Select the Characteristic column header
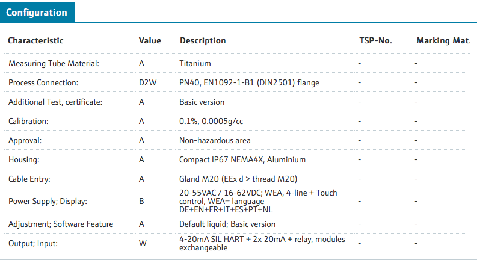Viewport: 477px width, 260px height. pyautogui.click(x=35, y=40)
